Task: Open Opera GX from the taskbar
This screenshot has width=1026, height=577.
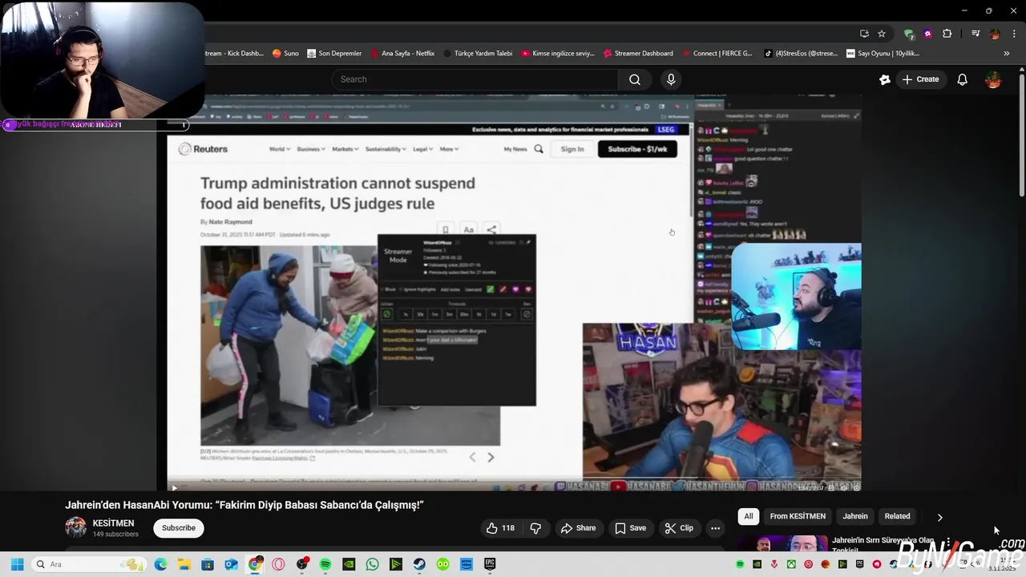Action: (x=278, y=564)
